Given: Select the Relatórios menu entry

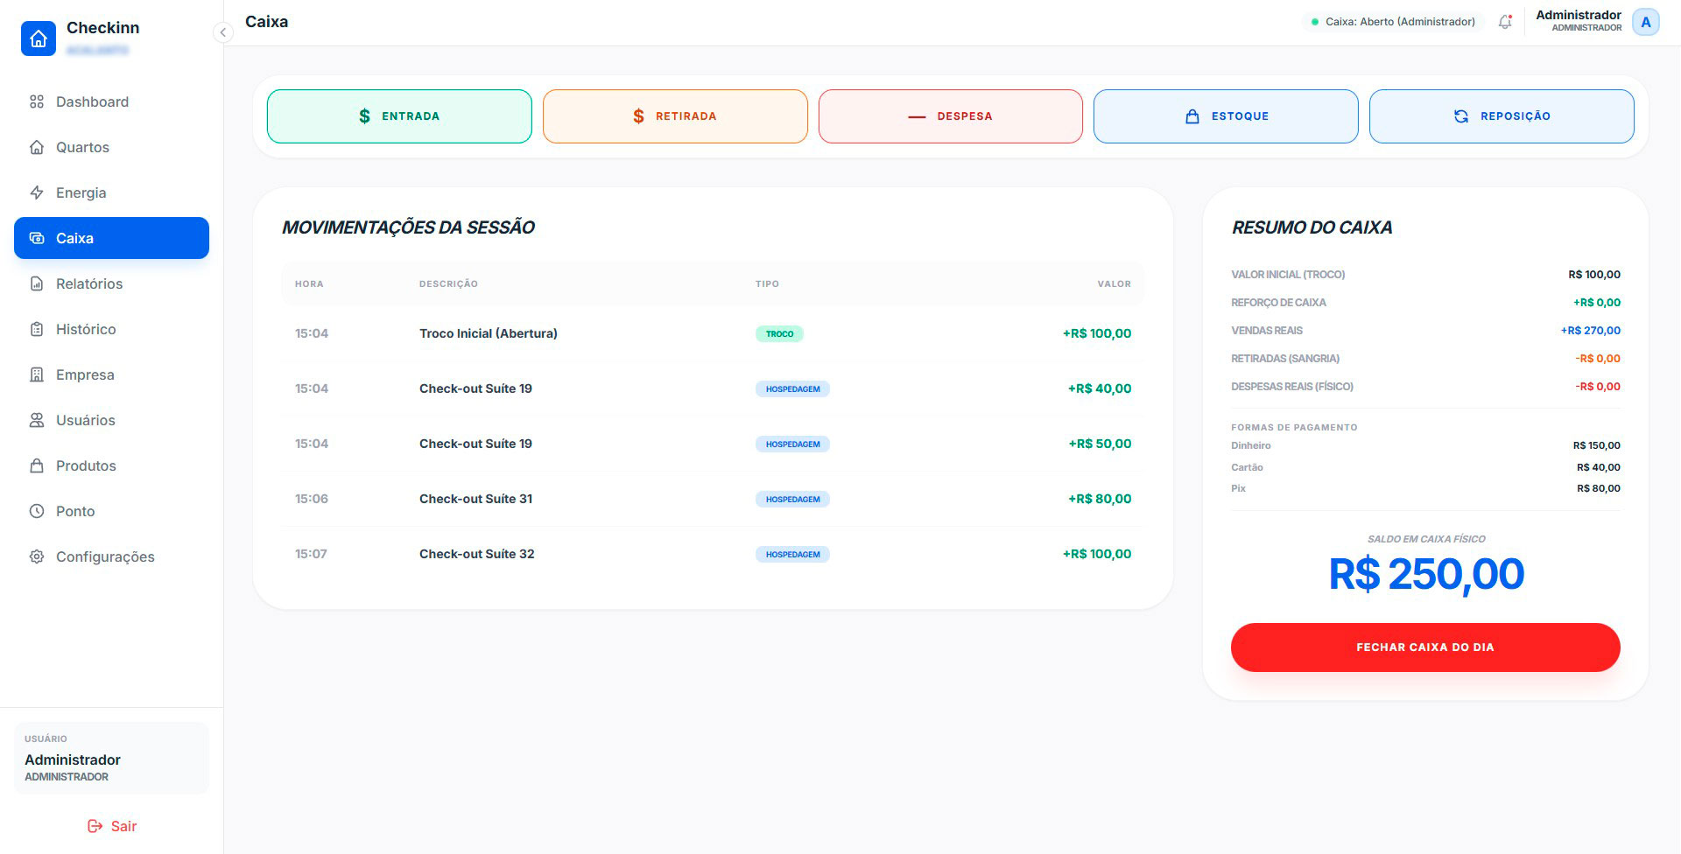Looking at the screenshot, I should 111,283.
